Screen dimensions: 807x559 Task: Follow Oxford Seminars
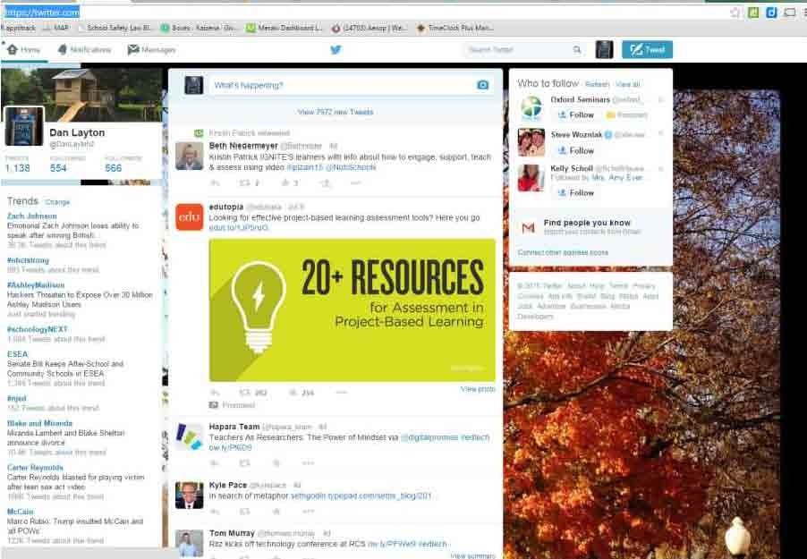(x=575, y=114)
